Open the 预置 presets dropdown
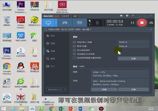The width and height of the screenshot is (158, 111). point(104,89)
